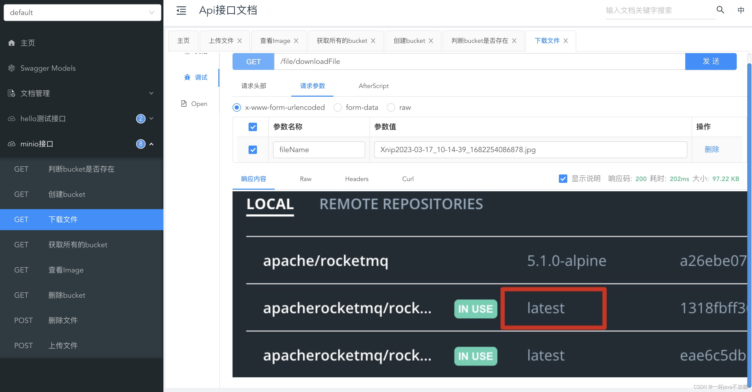
Task: Click the 发送 send button
Action: tap(710, 61)
